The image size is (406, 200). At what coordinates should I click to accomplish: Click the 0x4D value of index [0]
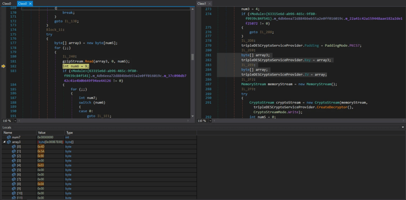(x=41, y=147)
